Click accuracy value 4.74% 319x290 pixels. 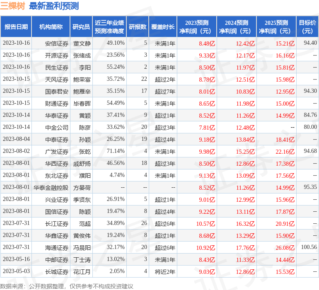click(117, 175)
